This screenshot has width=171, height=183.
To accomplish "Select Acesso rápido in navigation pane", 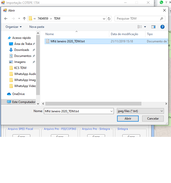I will [22, 38].
